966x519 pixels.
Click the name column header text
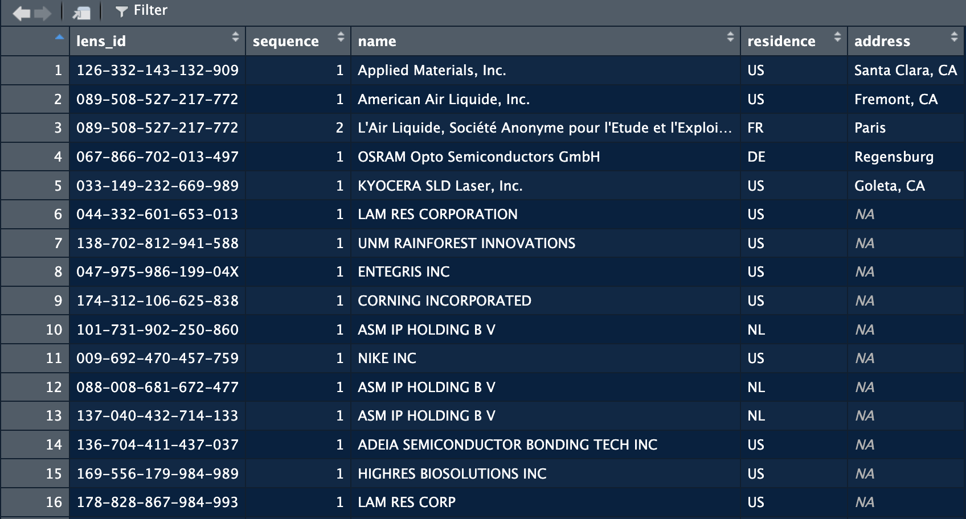click(x=377, y=42)
